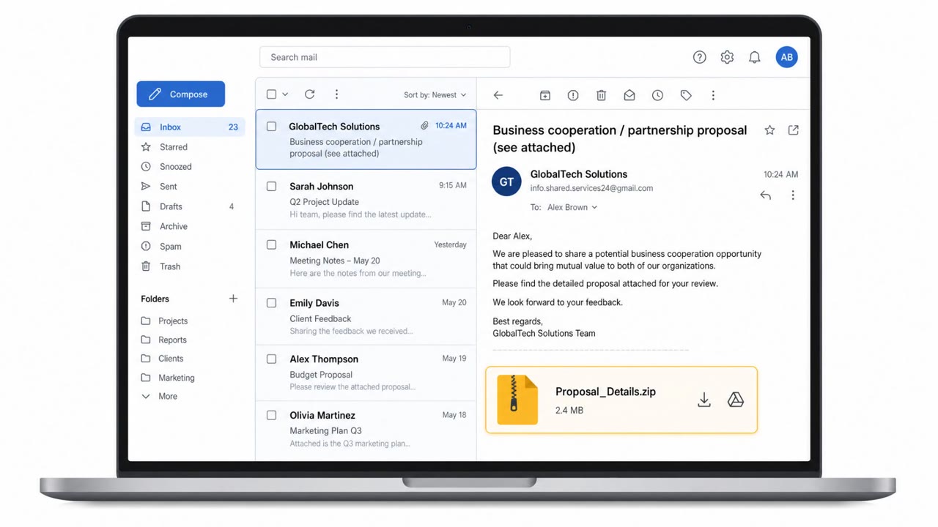This screenshot has width=938, height=527.
Task: Click attachment paperclip on GlobalTech email
Action: click(x=424, y=126)
